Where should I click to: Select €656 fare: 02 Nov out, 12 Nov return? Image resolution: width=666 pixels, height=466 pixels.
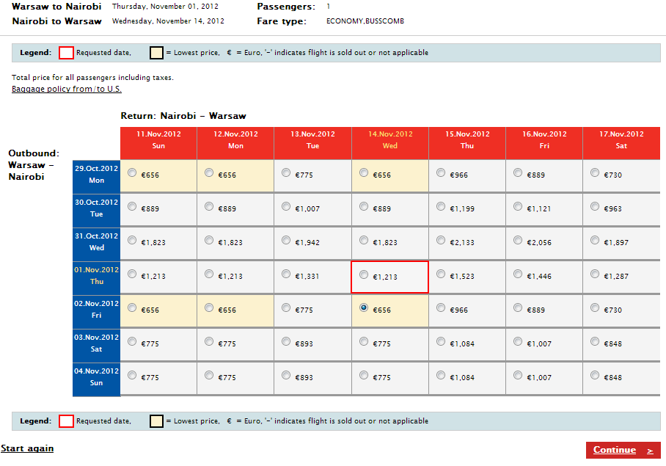click(x=209, y=307)
